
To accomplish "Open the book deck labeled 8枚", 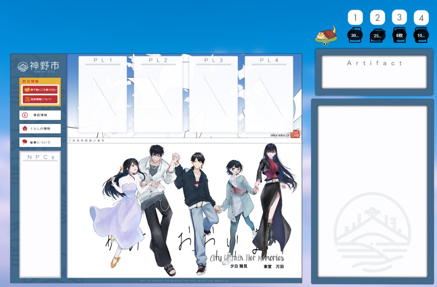I will tap(399, 35).
